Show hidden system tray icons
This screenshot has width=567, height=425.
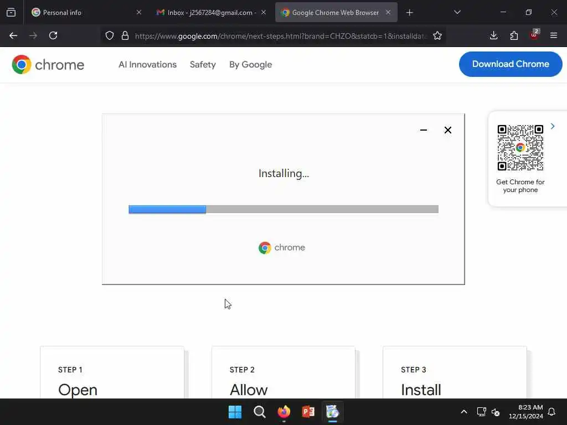click(464, 412)
